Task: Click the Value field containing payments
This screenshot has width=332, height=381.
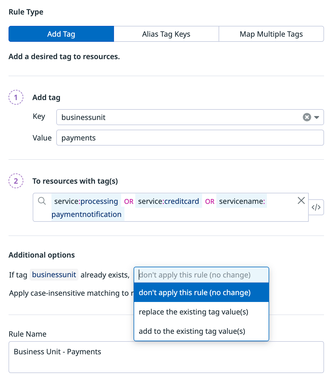Action: point(190,138)
